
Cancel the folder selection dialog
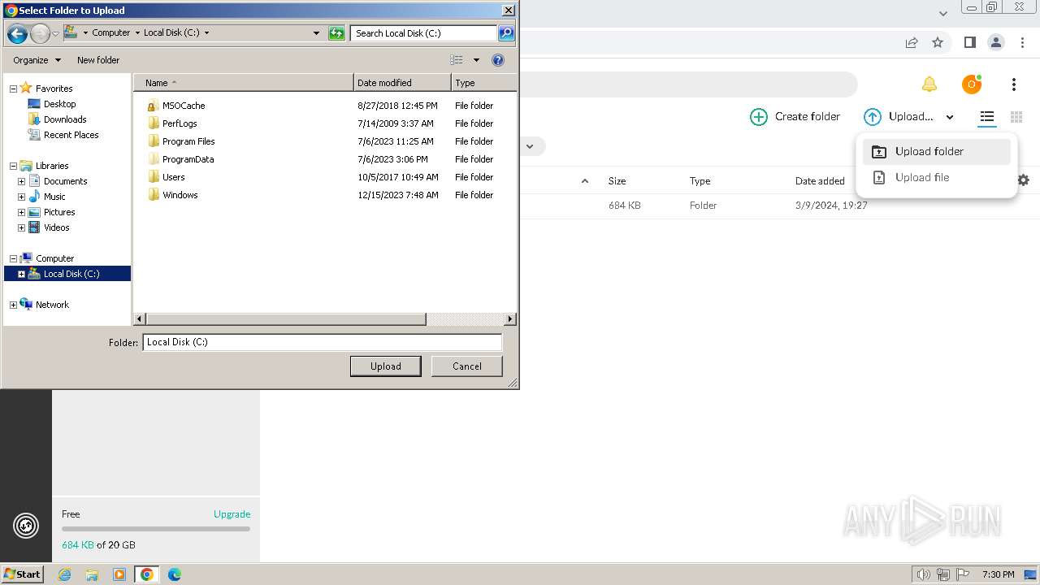[467, 366]
